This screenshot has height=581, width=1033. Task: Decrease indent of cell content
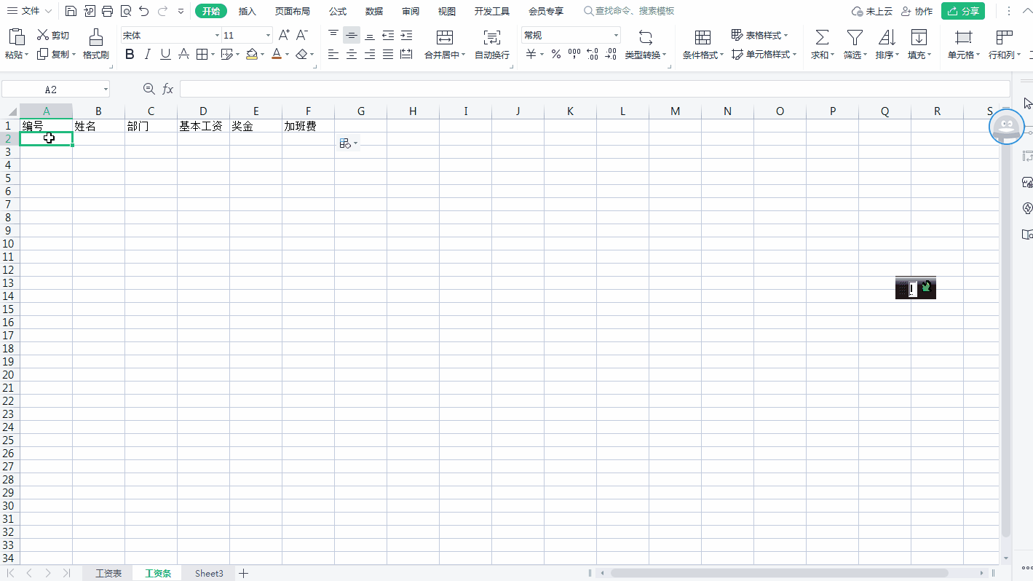[388, 35]
